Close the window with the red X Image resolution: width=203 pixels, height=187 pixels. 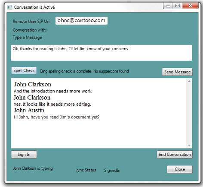pyautogui.click(x=191, y=6)
